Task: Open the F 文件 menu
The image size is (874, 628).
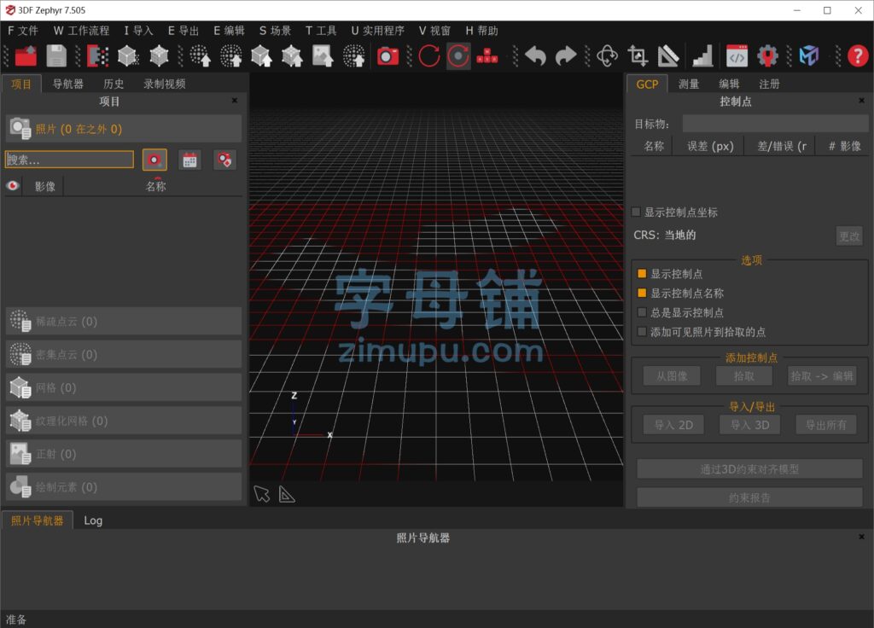Action: coord(23,31)
